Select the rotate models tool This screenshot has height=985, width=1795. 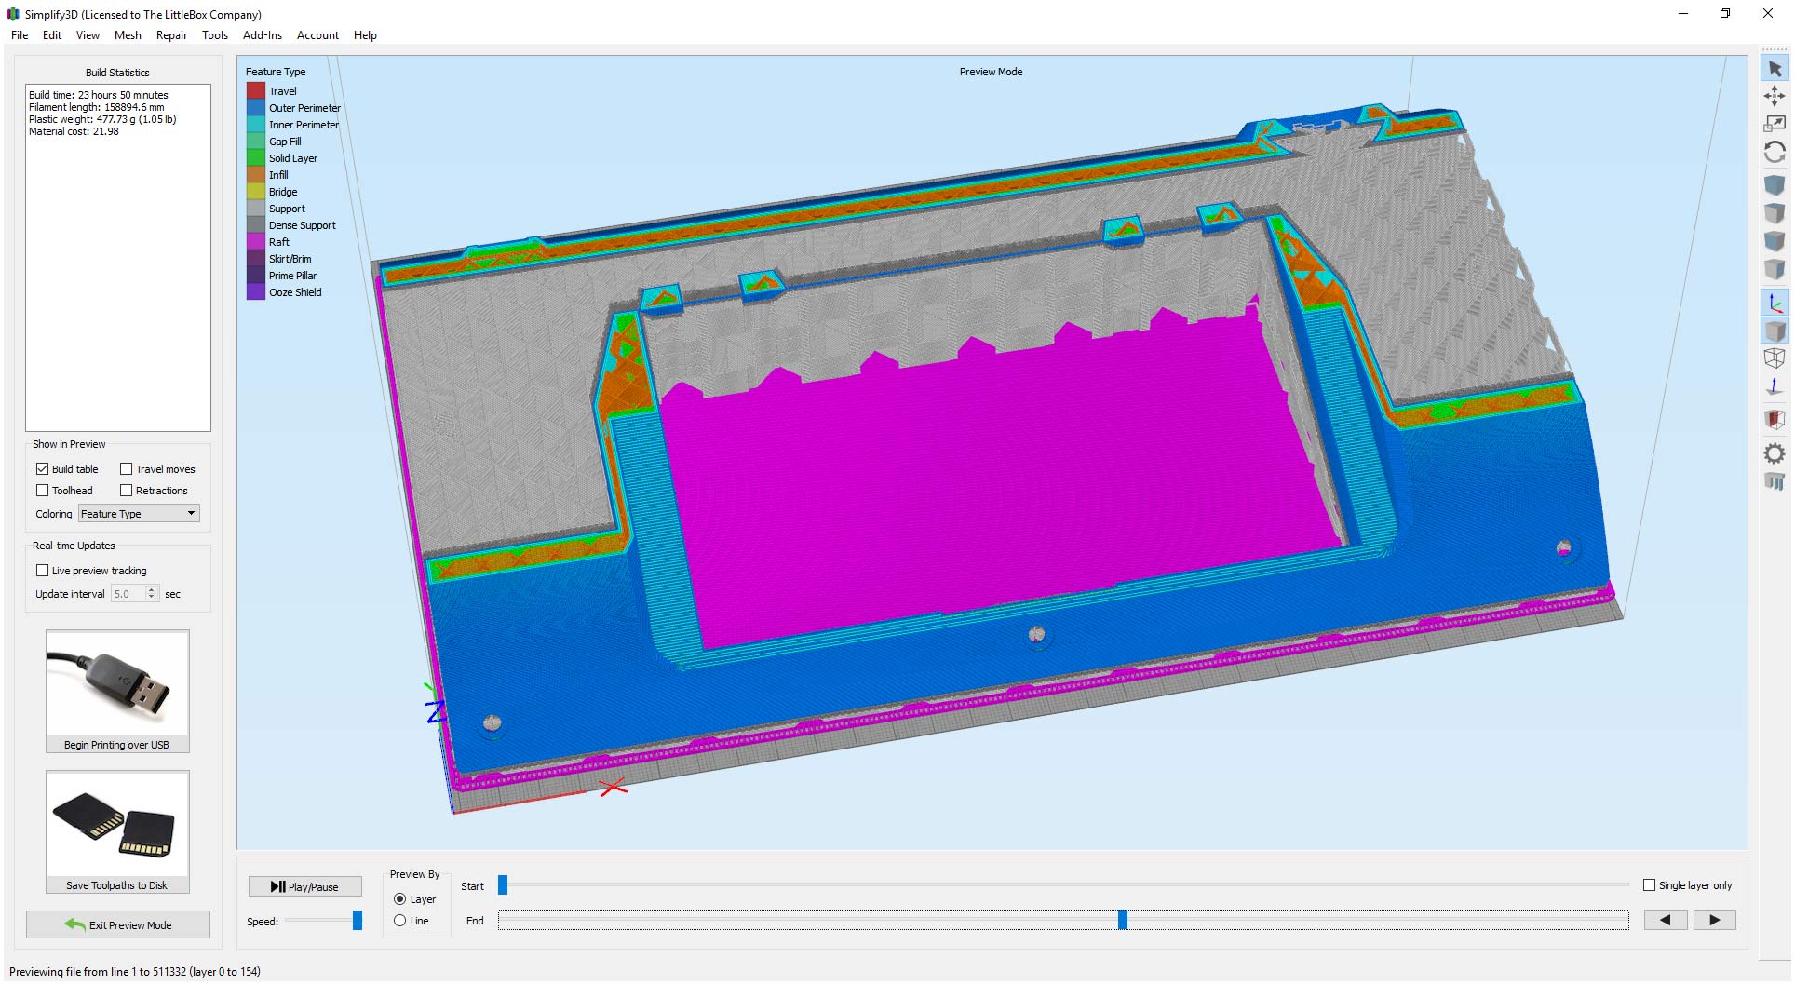1775,152
